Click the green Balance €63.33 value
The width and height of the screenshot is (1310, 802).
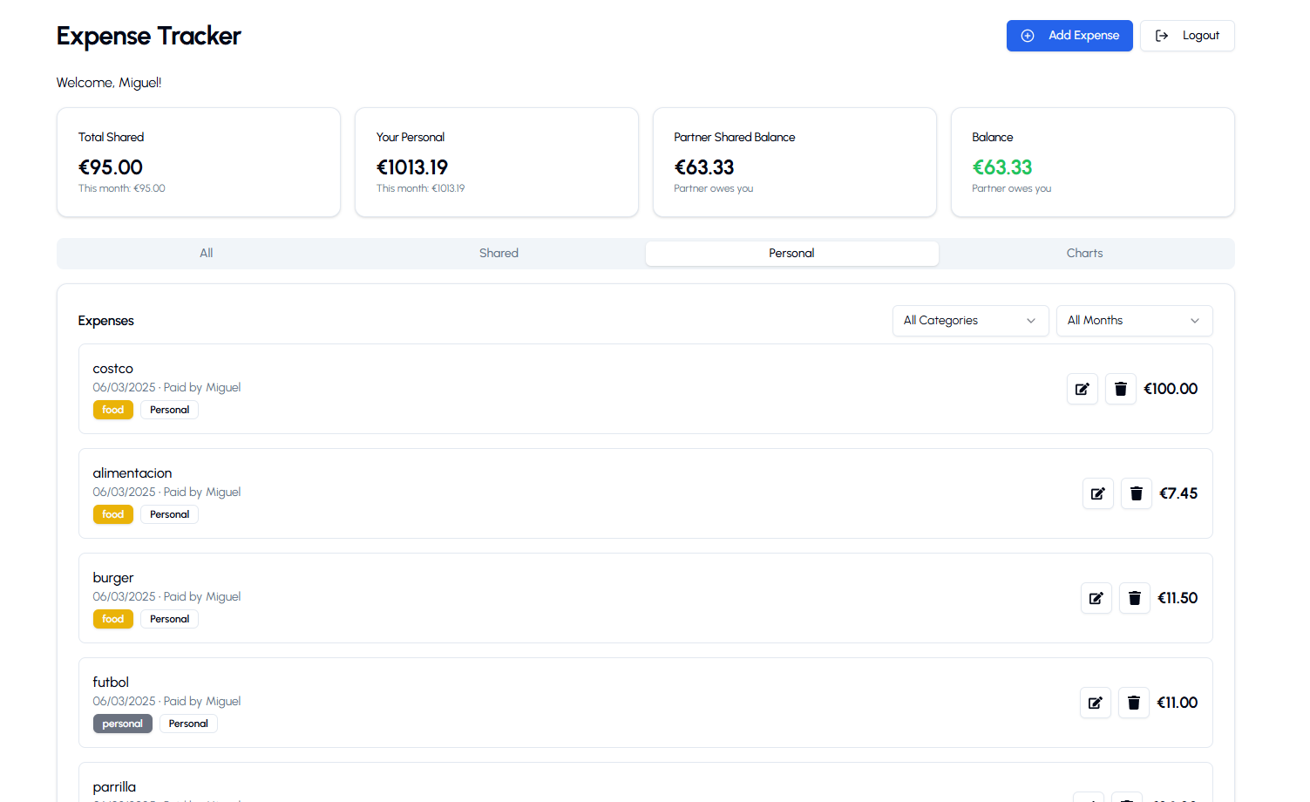[x=1002, y=167]
